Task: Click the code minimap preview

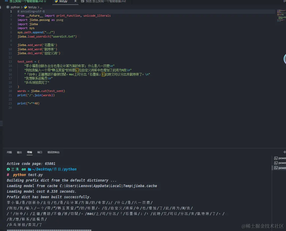Action: 282,16
